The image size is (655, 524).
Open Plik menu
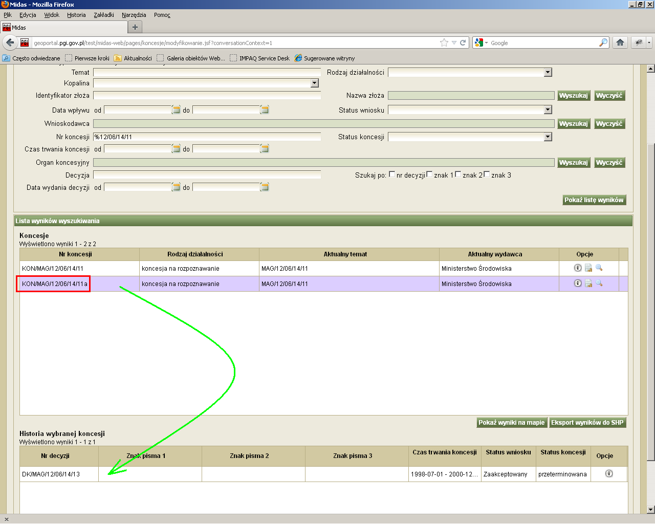8,15
